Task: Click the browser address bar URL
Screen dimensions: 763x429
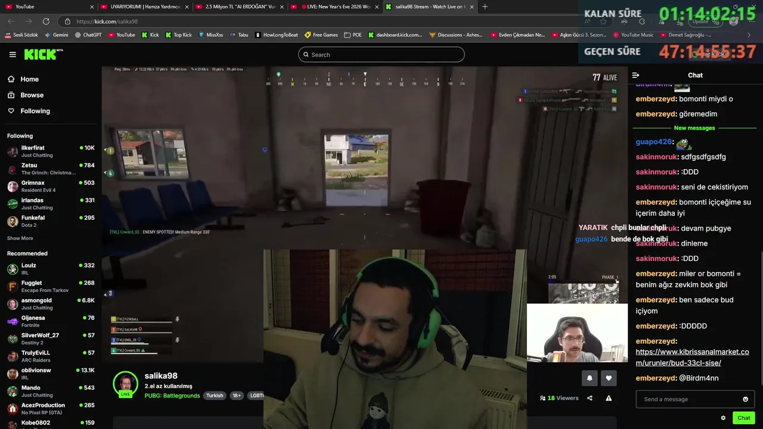Action: (x=107, y=21)
